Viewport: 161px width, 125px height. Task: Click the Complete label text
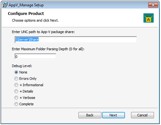26,104
